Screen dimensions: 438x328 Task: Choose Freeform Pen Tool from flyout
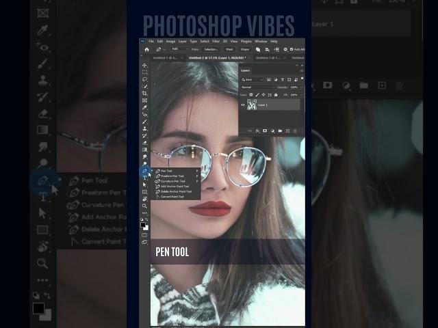(x=175, y=176)
